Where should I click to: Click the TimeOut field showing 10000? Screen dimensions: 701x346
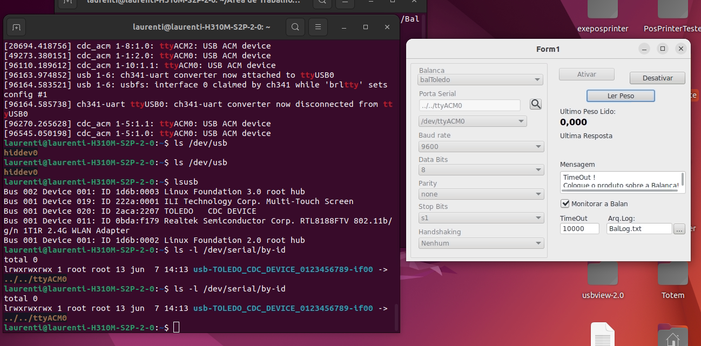(x=579, y=229)
